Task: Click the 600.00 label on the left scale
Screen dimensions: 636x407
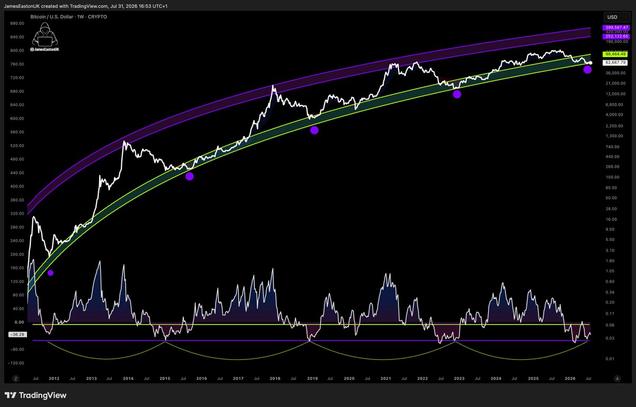Action: click(17, 119)
